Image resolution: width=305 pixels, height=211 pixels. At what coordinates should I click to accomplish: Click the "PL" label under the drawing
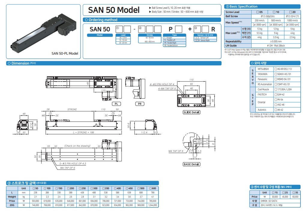[116, 104]
